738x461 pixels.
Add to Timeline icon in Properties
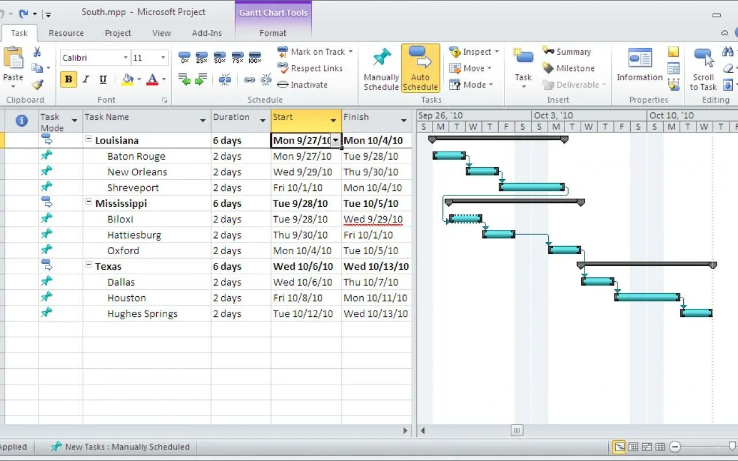673,85
